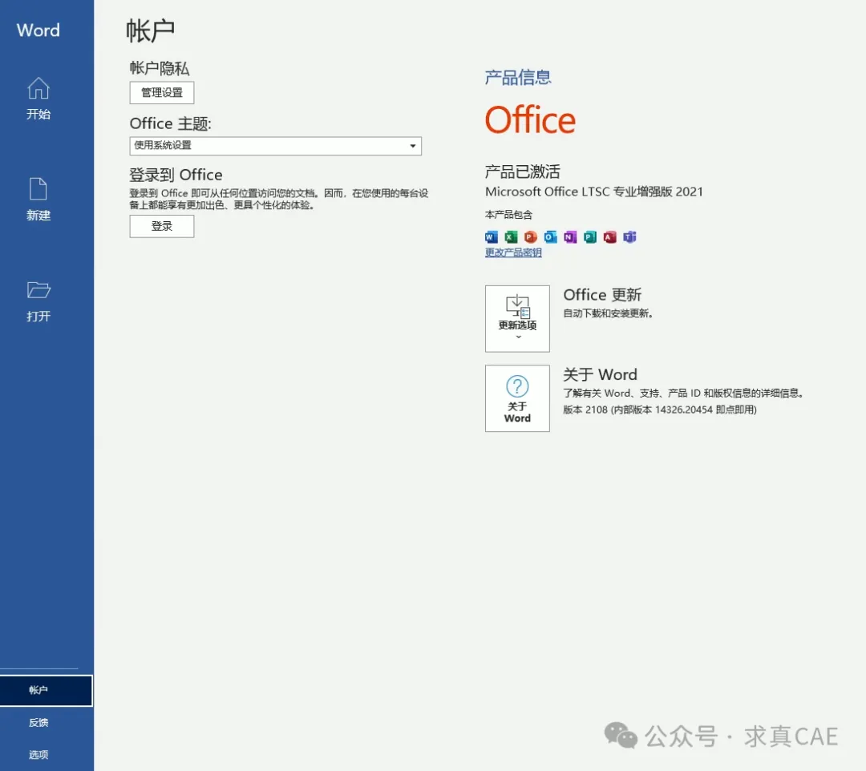
Task: Expand the 更新选项 update menu
Action: click(x=517, y=318)
